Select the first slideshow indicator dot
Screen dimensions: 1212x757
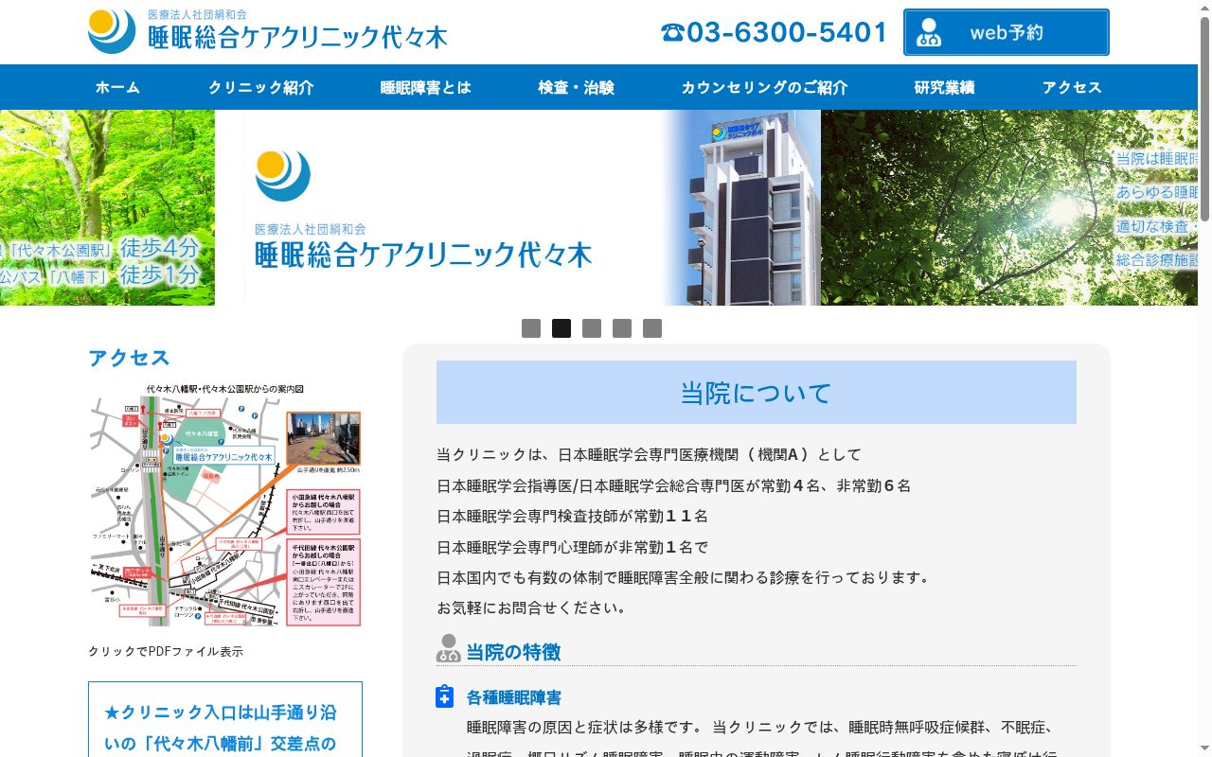(531, 328)
